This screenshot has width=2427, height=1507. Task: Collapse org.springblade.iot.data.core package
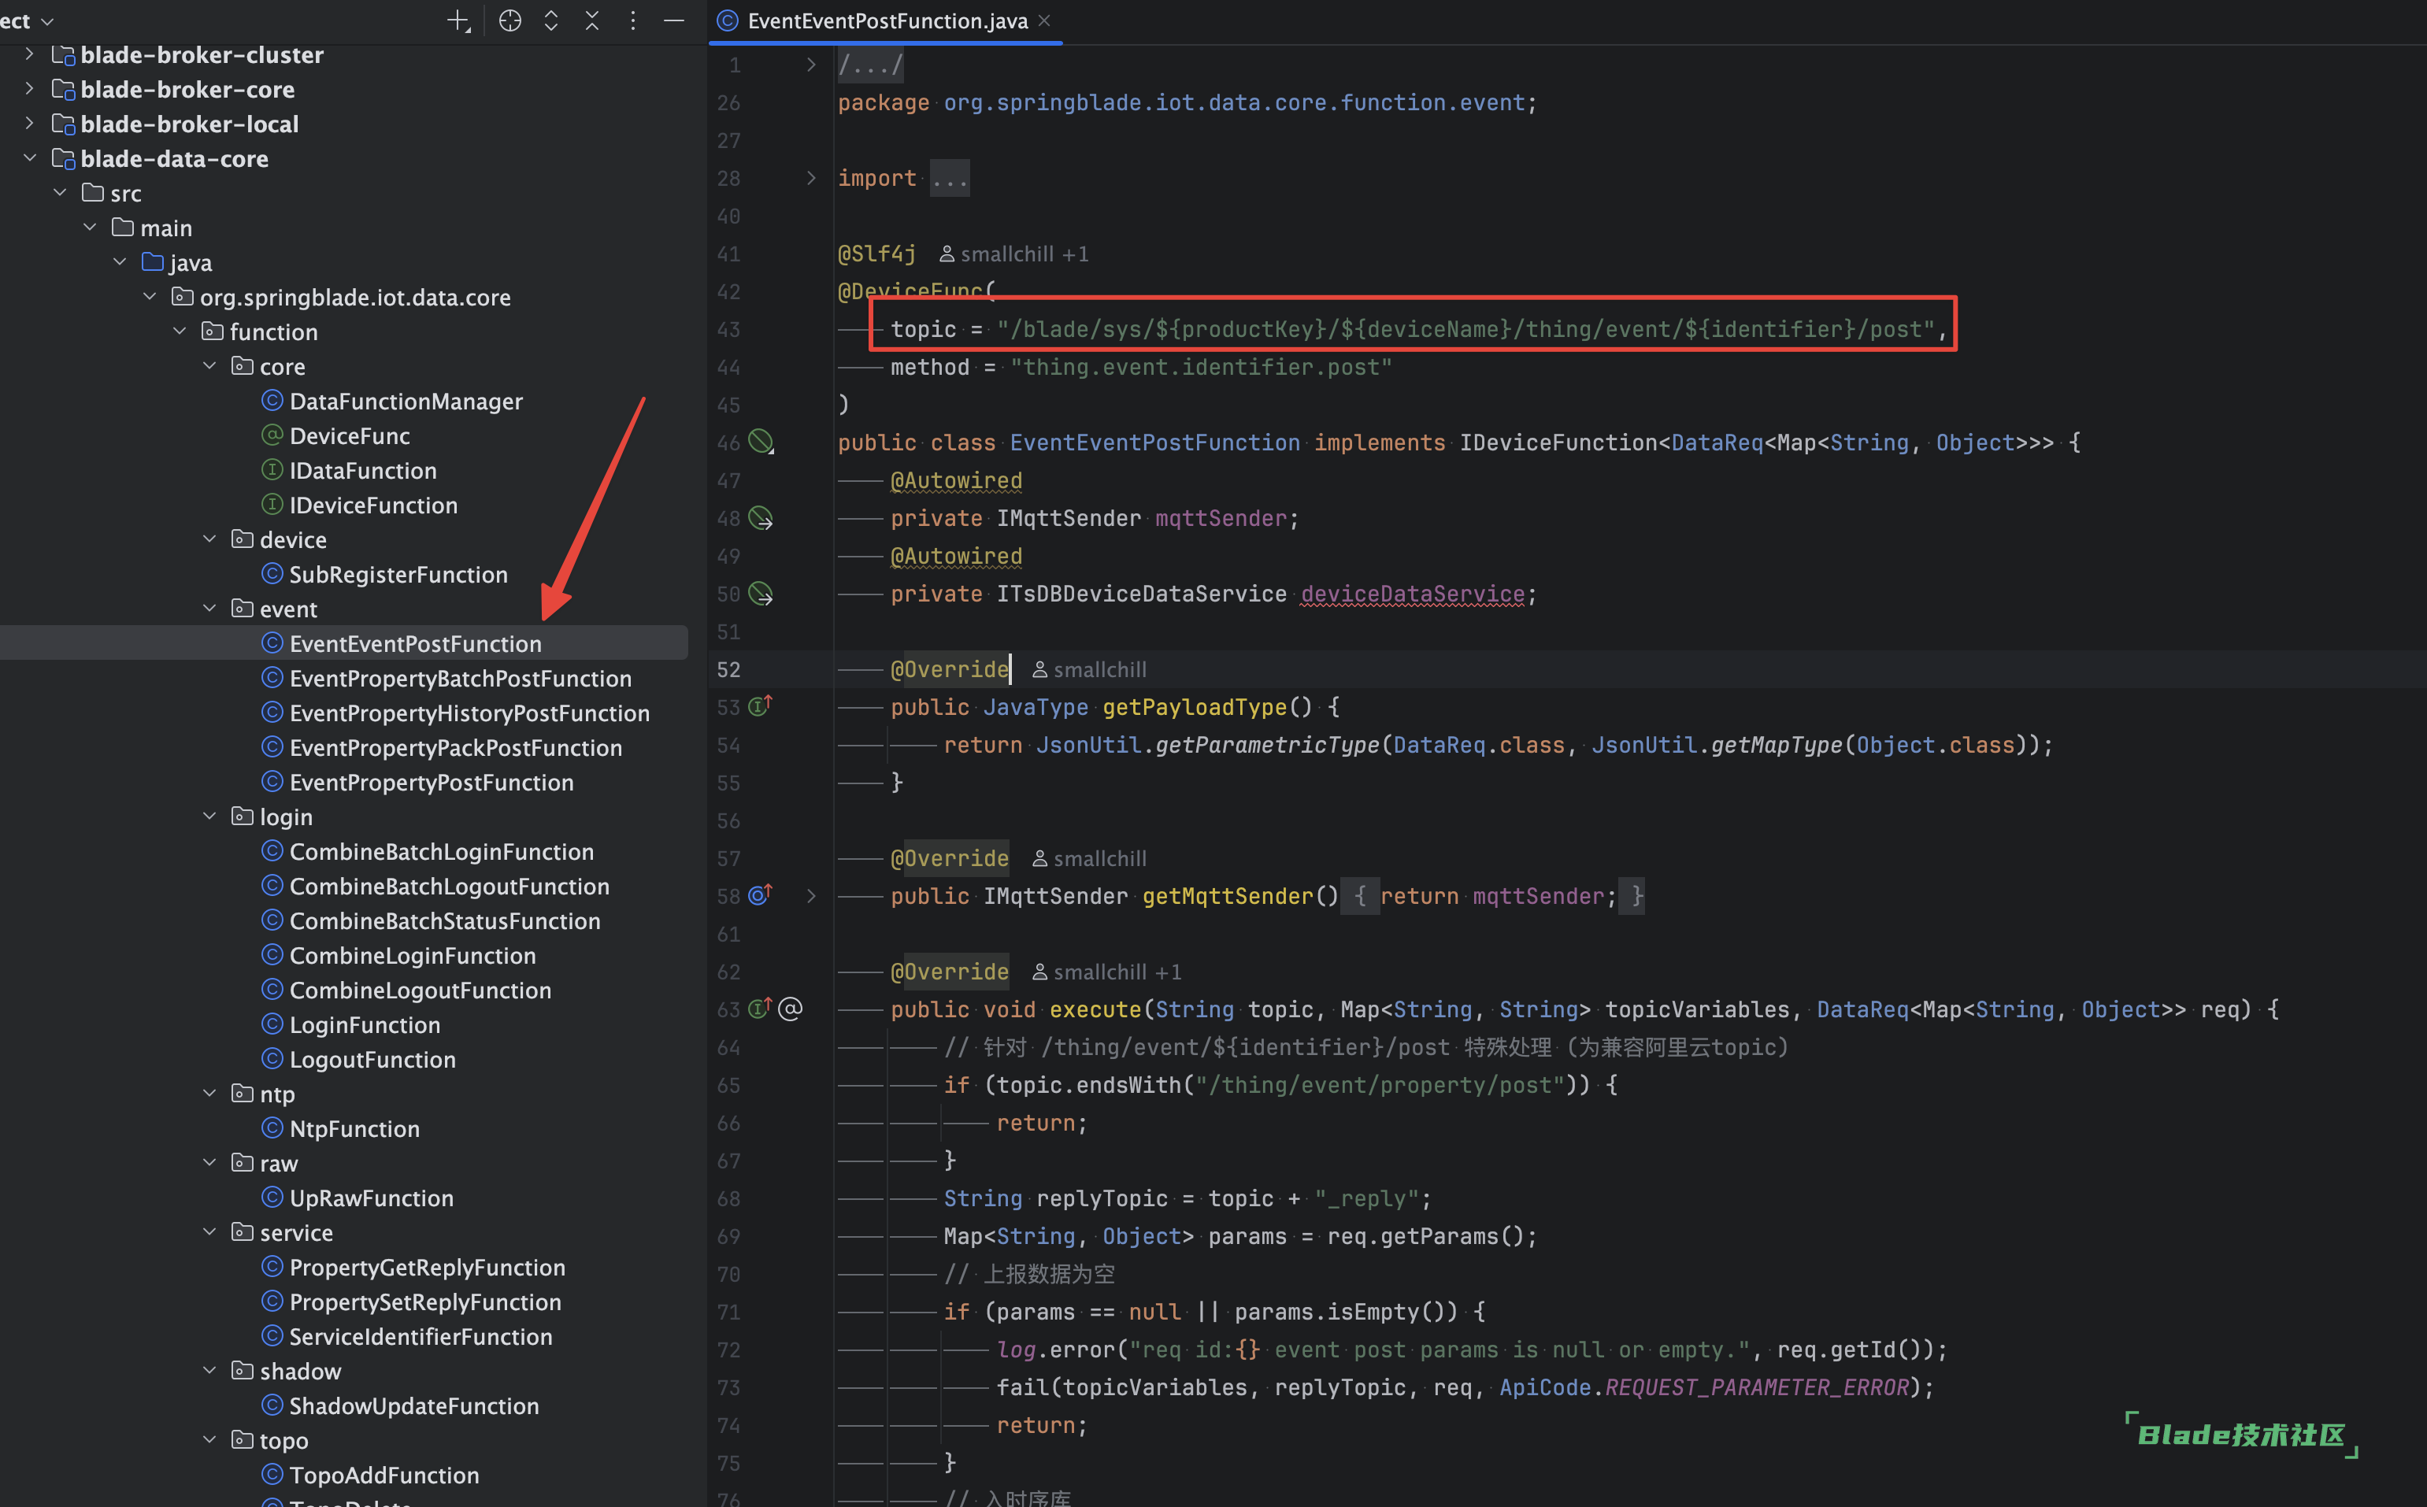click(x=150, y=297)
